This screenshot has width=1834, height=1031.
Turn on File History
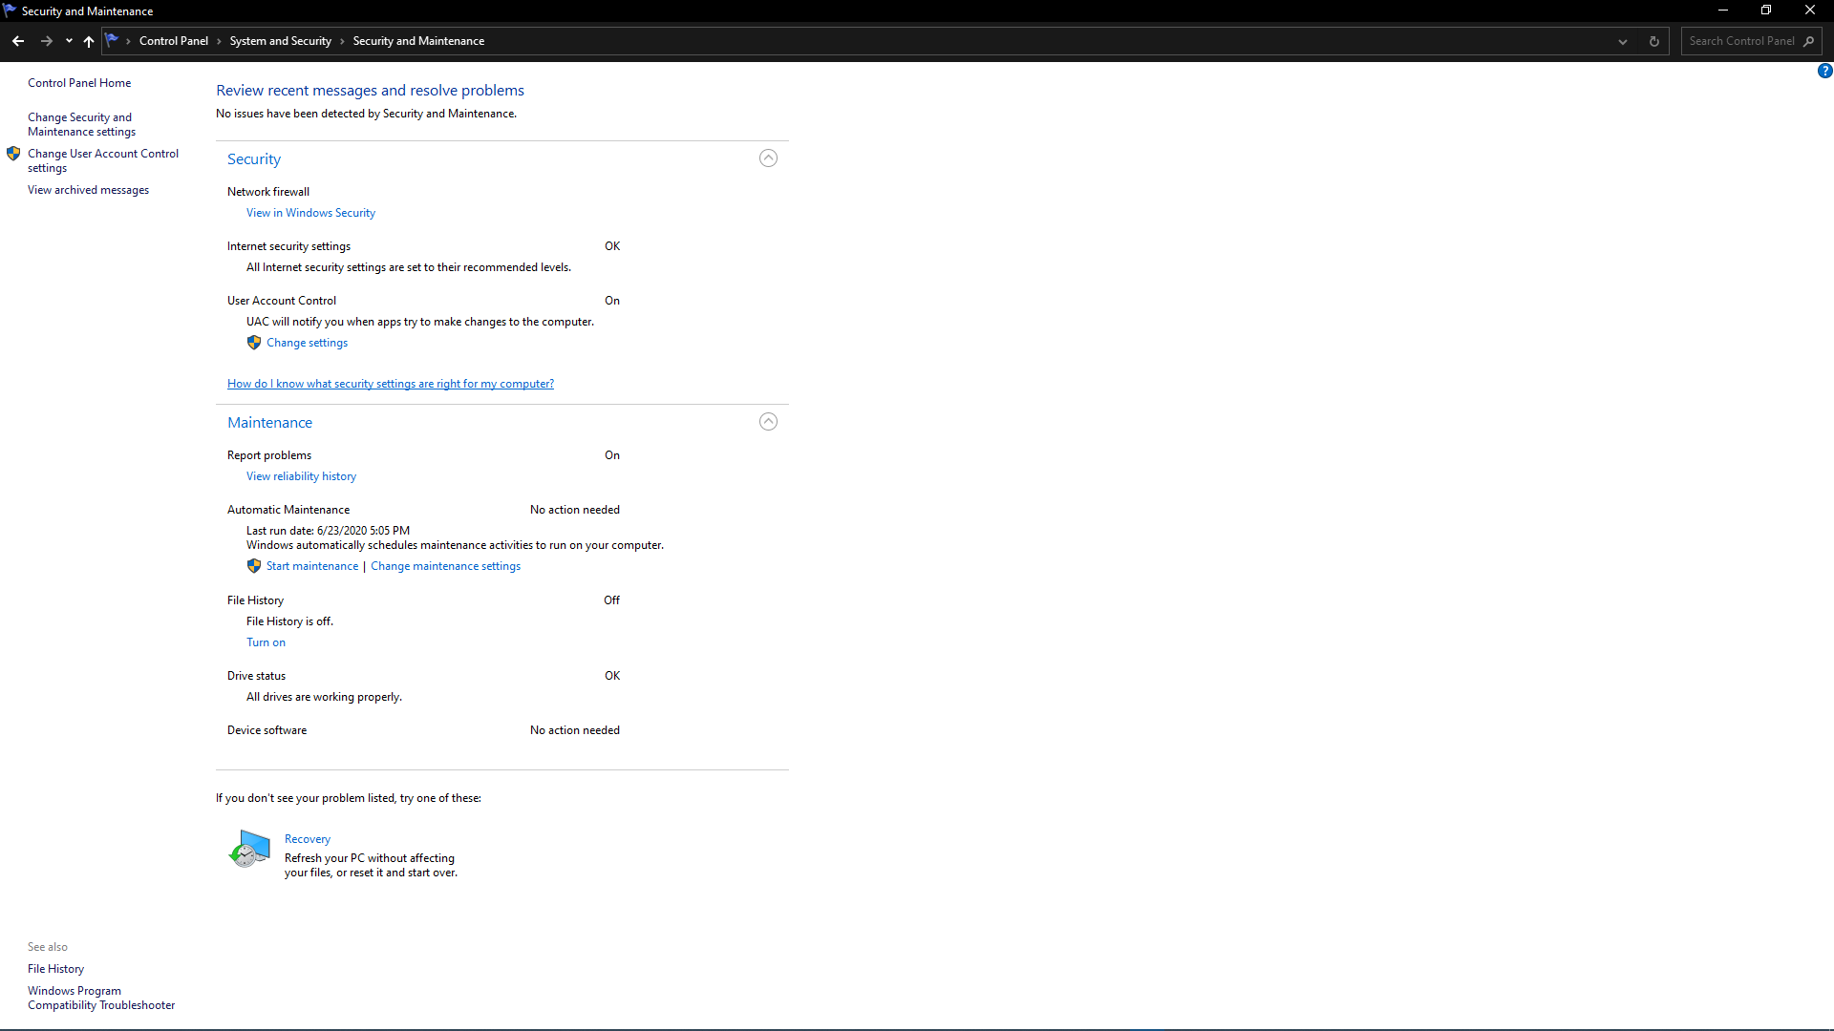pyautogui.click(x=266, y=642)
